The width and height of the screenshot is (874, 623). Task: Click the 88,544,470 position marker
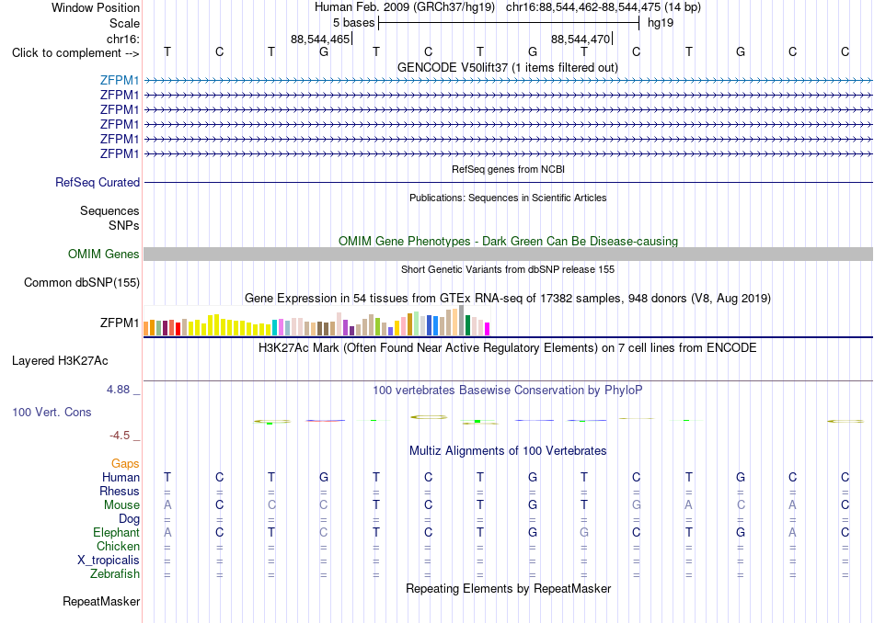[x=581, y=39]
